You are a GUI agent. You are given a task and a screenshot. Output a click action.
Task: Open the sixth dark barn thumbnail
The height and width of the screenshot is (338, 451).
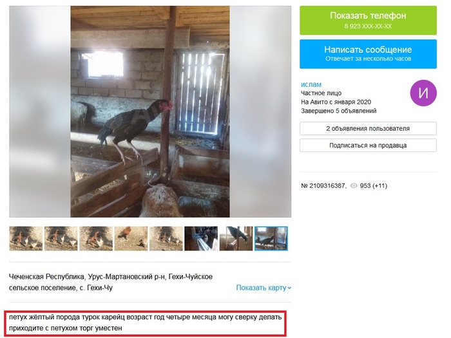click(201, 239)
